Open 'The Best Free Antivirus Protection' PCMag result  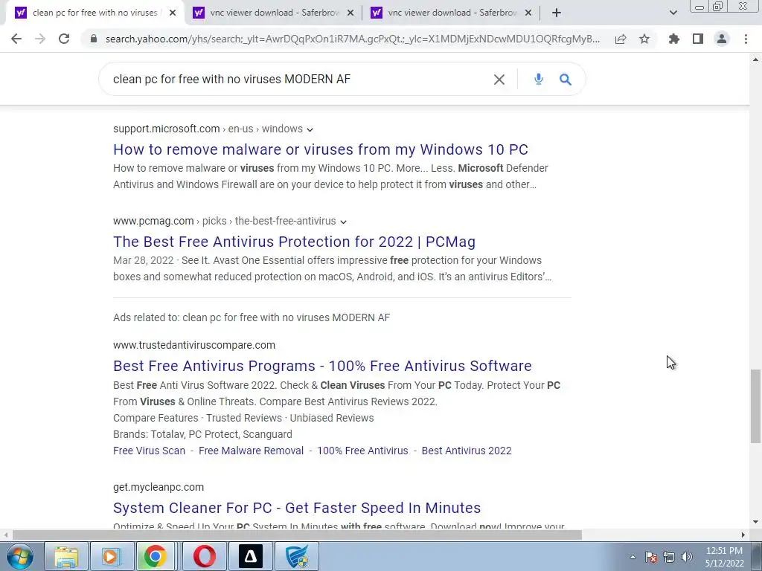point(295,242)
